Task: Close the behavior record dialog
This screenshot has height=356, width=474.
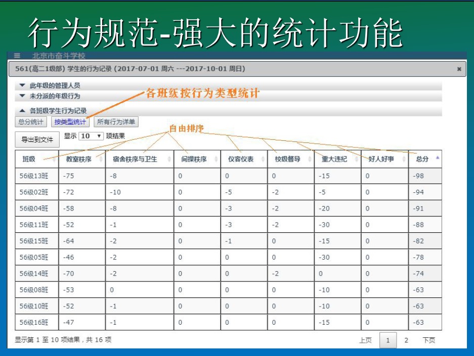Action: 459,69
